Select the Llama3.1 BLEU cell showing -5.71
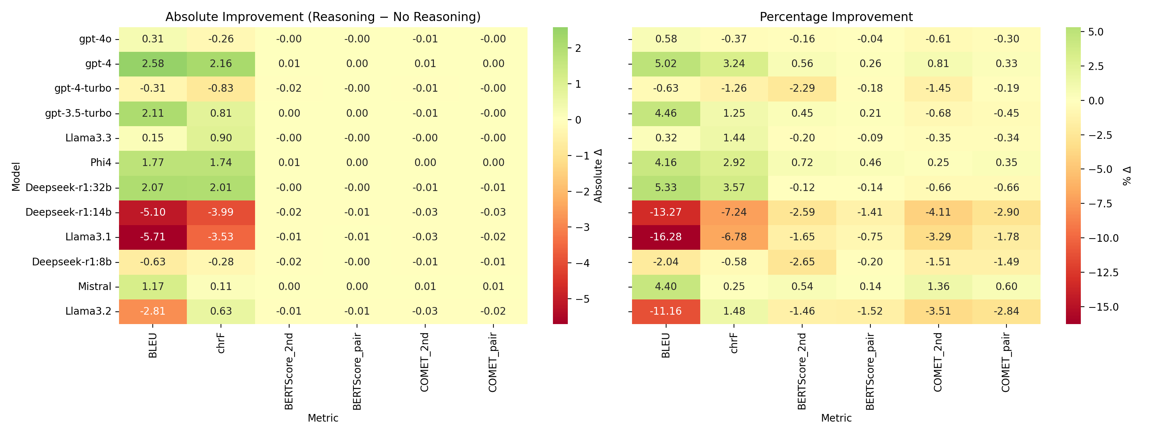 pos(153,237)
